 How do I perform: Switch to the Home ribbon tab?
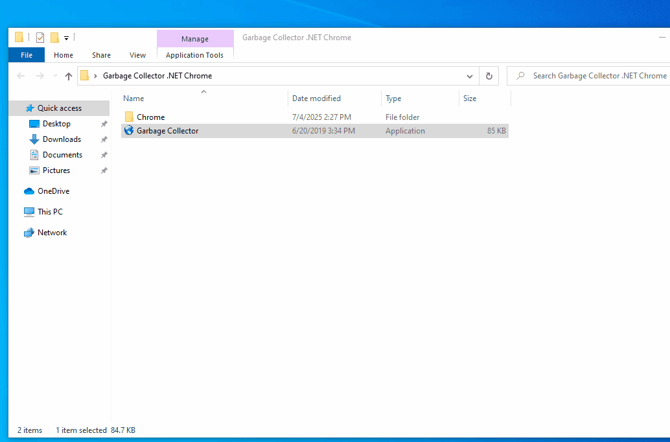[64, 55]
